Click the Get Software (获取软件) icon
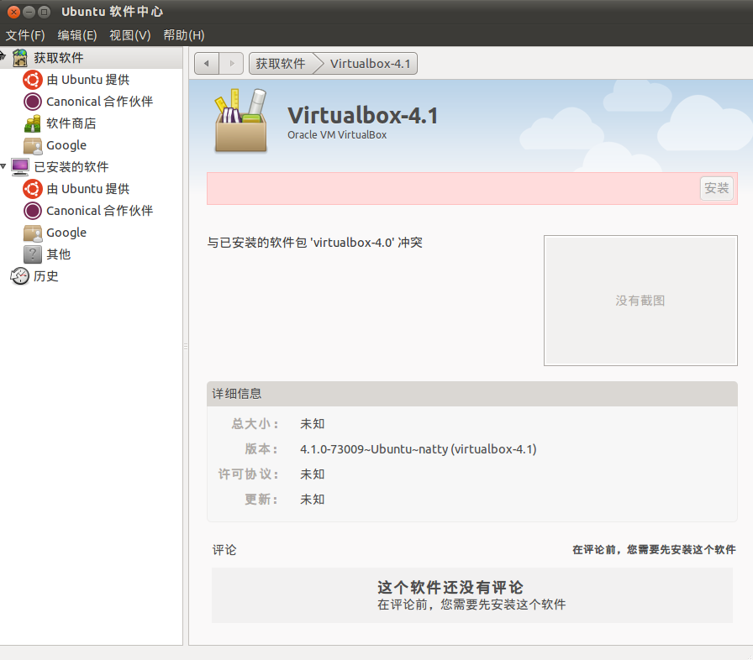Screen dimensions: 753x660 coord(19,58)
